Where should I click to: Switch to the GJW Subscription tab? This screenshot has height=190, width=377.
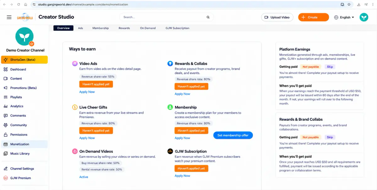[177, 28]
